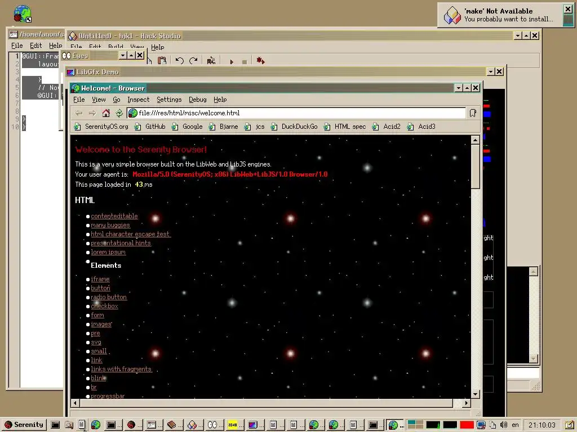
Task: Follow the contenteditable link
Action: click(x=114, y=216)
